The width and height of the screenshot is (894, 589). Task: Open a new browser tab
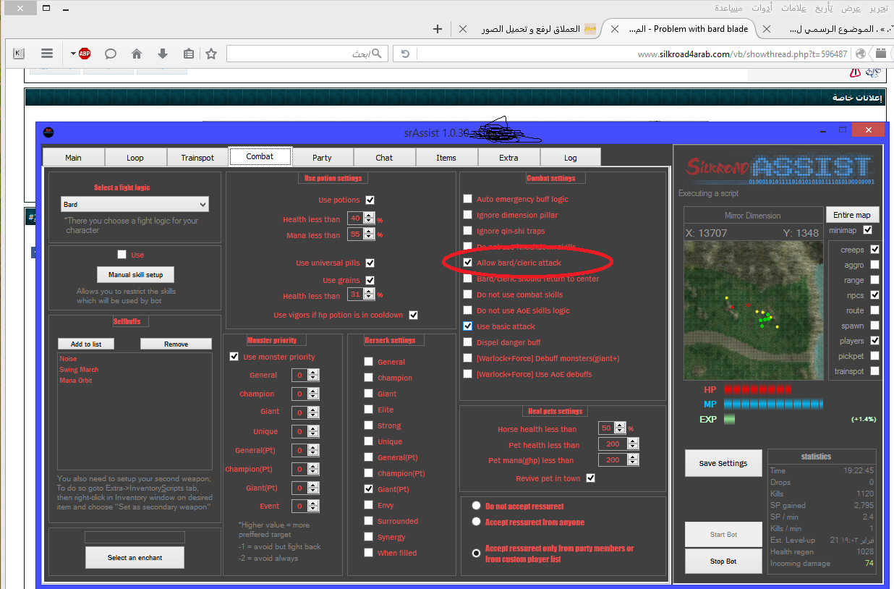[x=437, y=29]
